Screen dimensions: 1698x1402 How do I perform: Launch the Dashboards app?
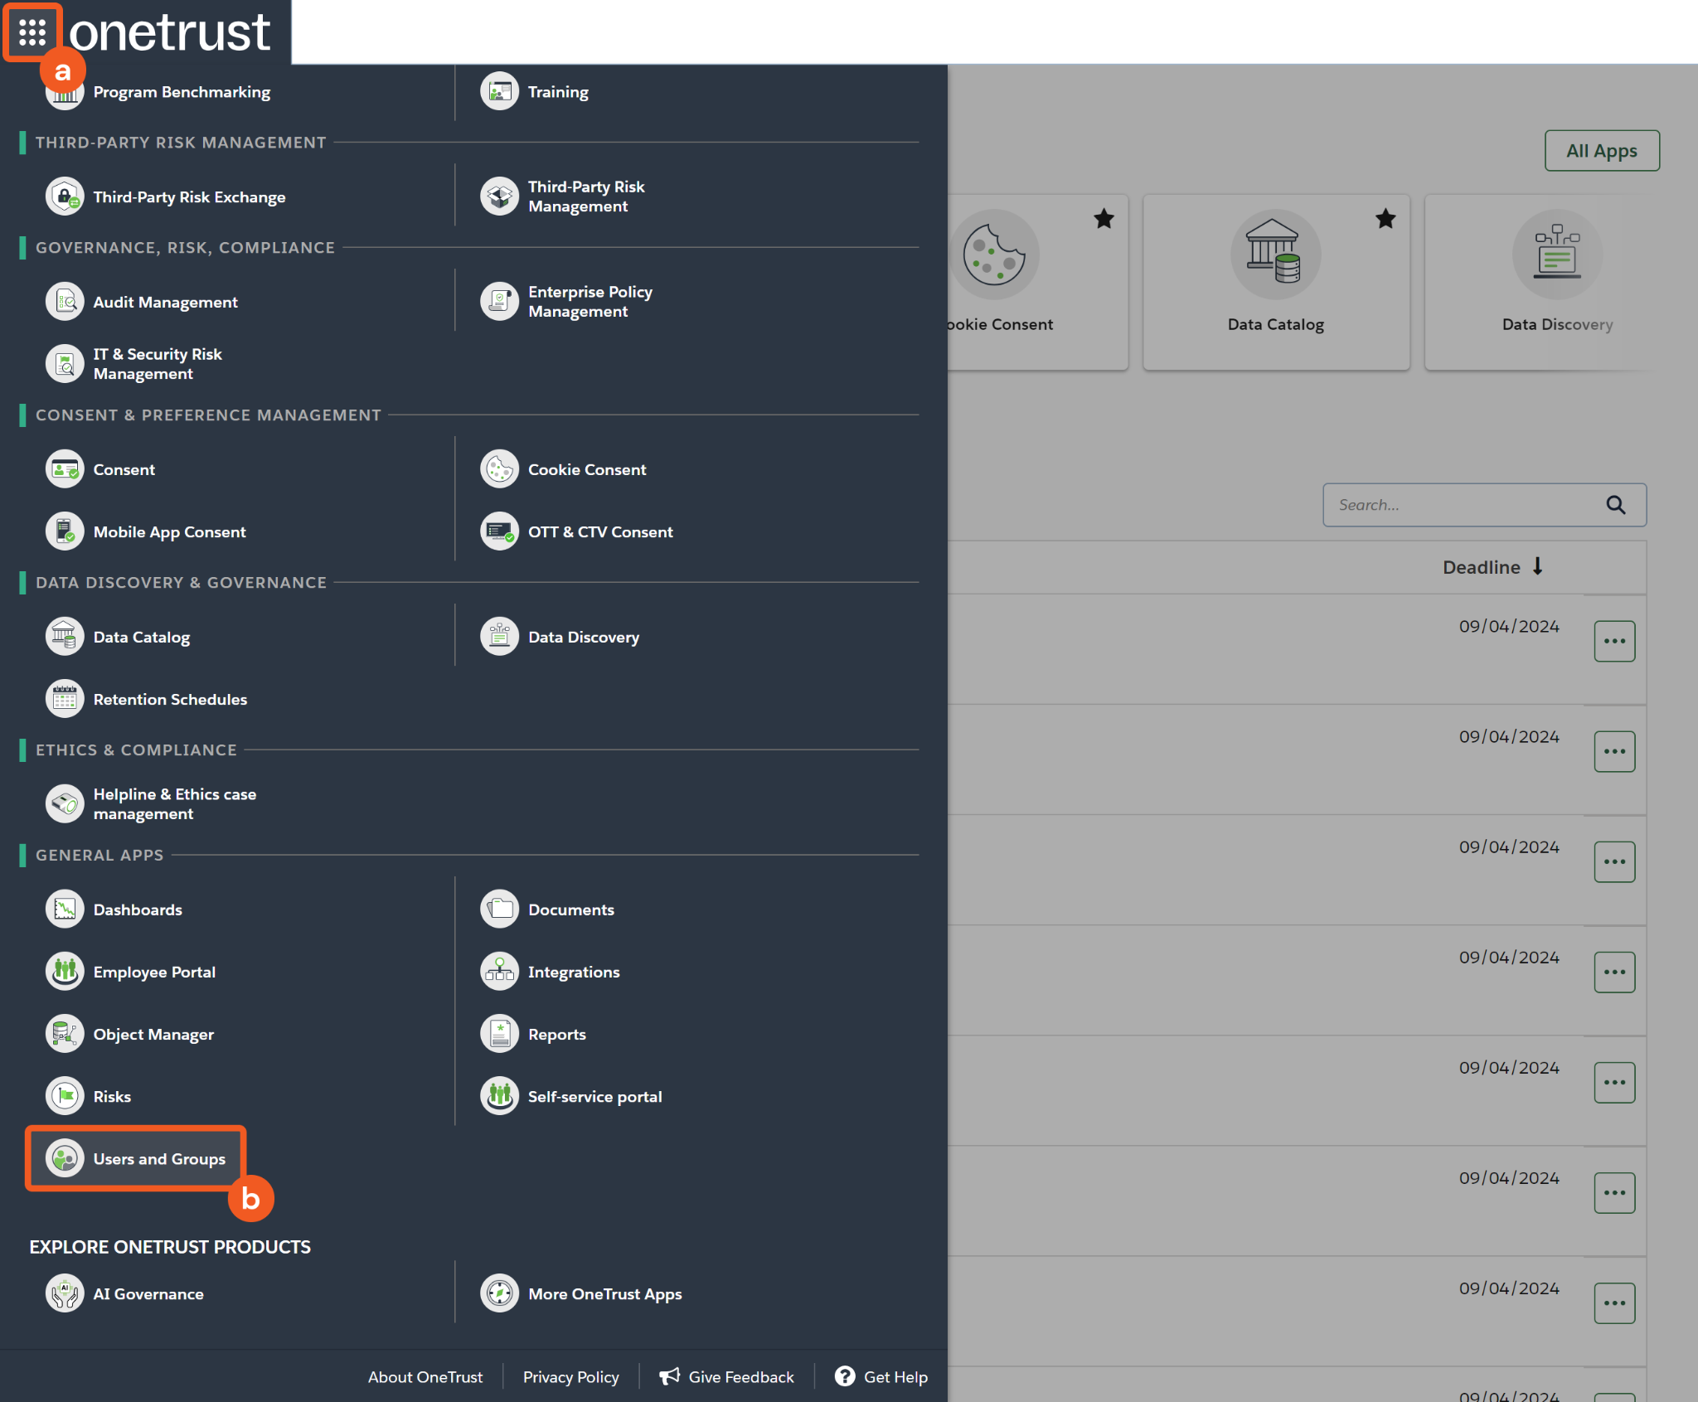coord(137,910)
